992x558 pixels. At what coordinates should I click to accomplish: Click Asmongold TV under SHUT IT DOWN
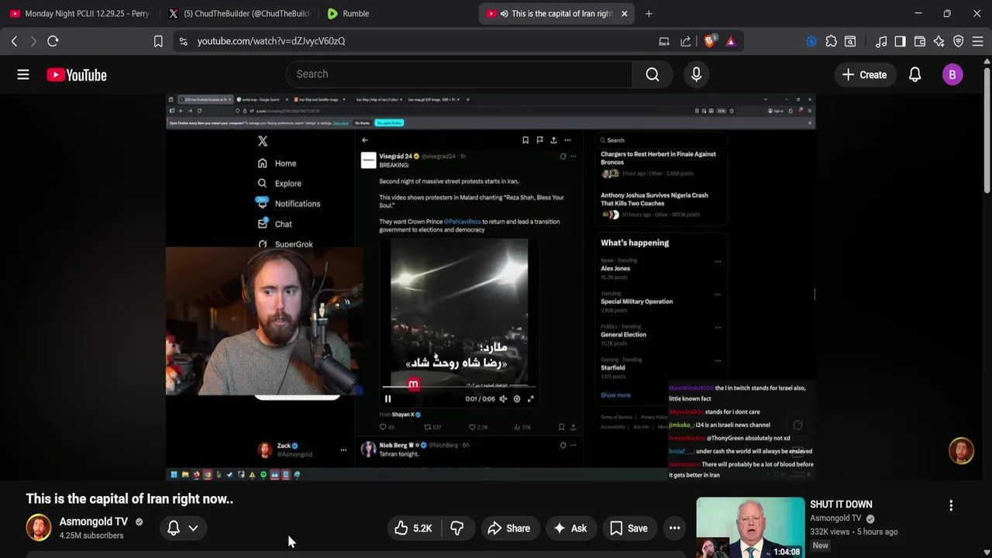[x=835, y=518]
